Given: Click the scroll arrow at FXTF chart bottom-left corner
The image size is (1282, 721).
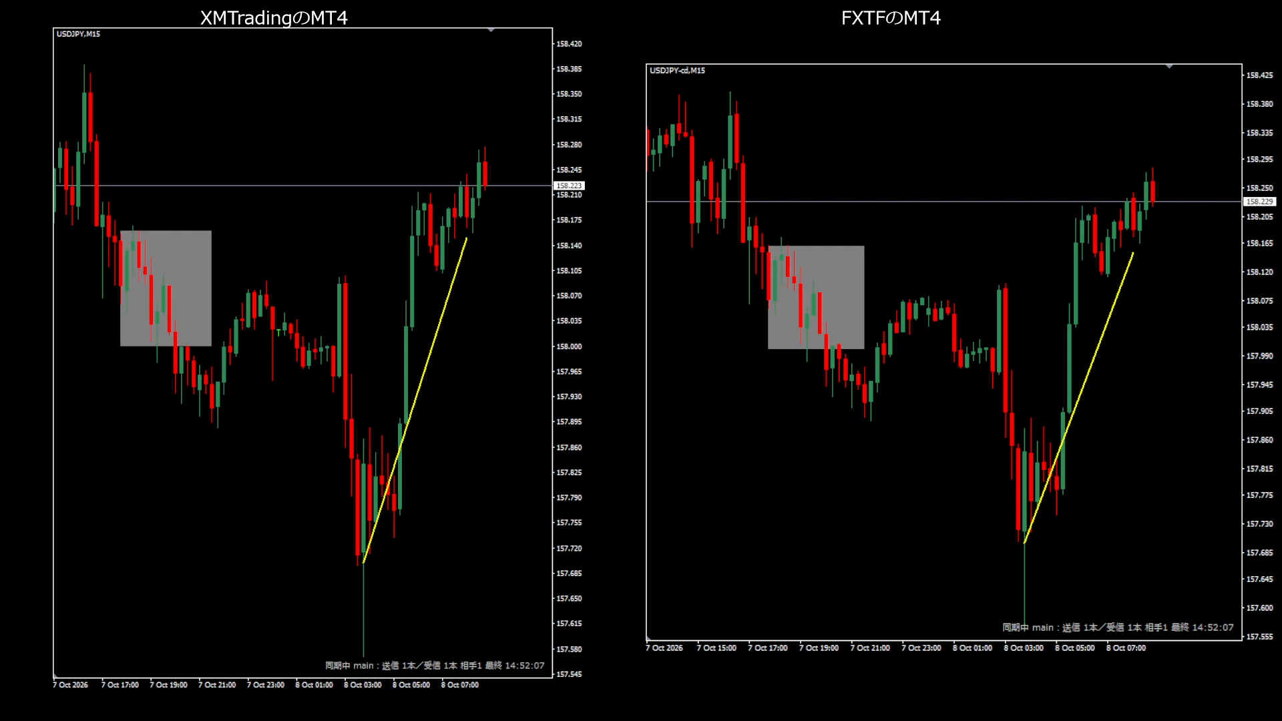Looking at the screenshot, I should tap(648, 639).
